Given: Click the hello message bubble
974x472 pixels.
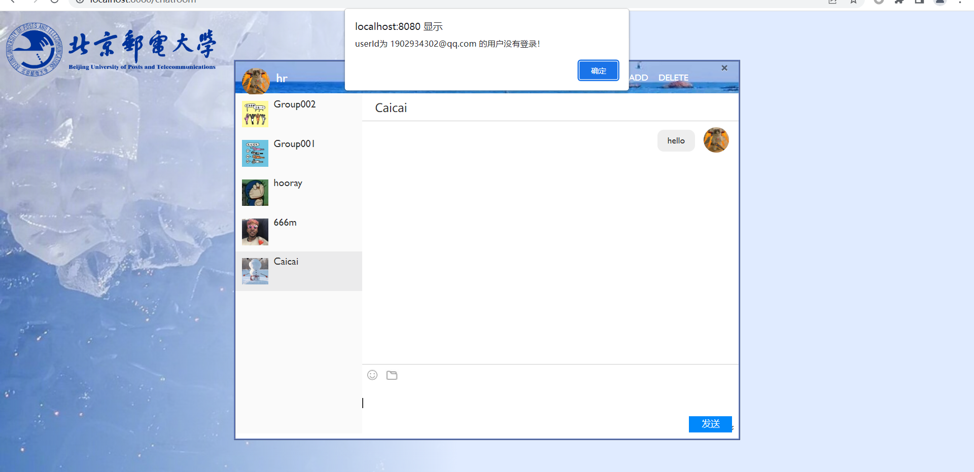Looking at the screenshot, I should coord(676,141).
